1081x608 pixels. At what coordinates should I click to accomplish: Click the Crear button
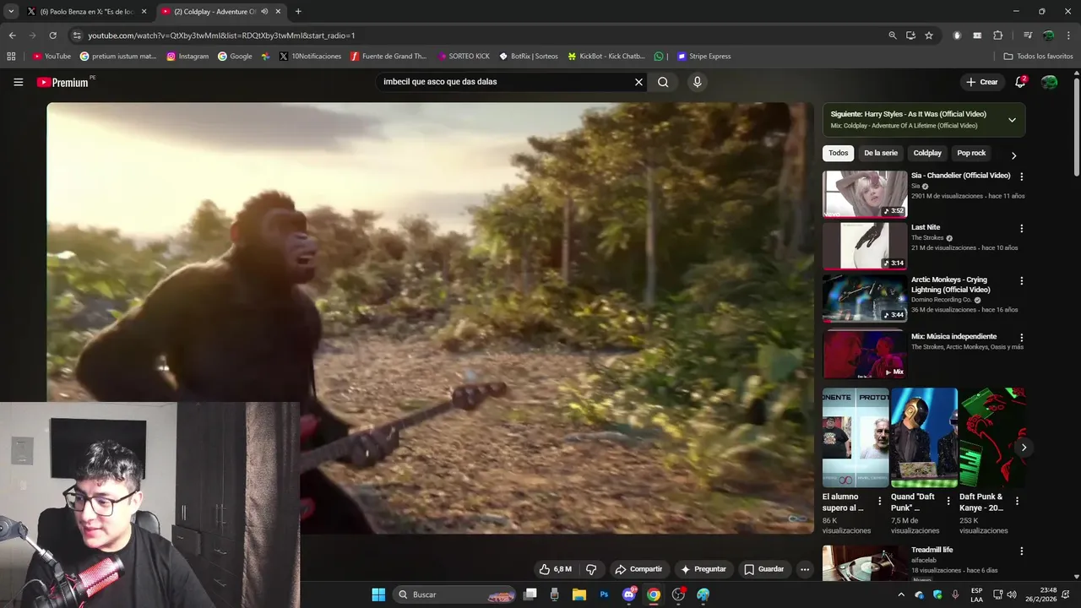click(982, 82)
